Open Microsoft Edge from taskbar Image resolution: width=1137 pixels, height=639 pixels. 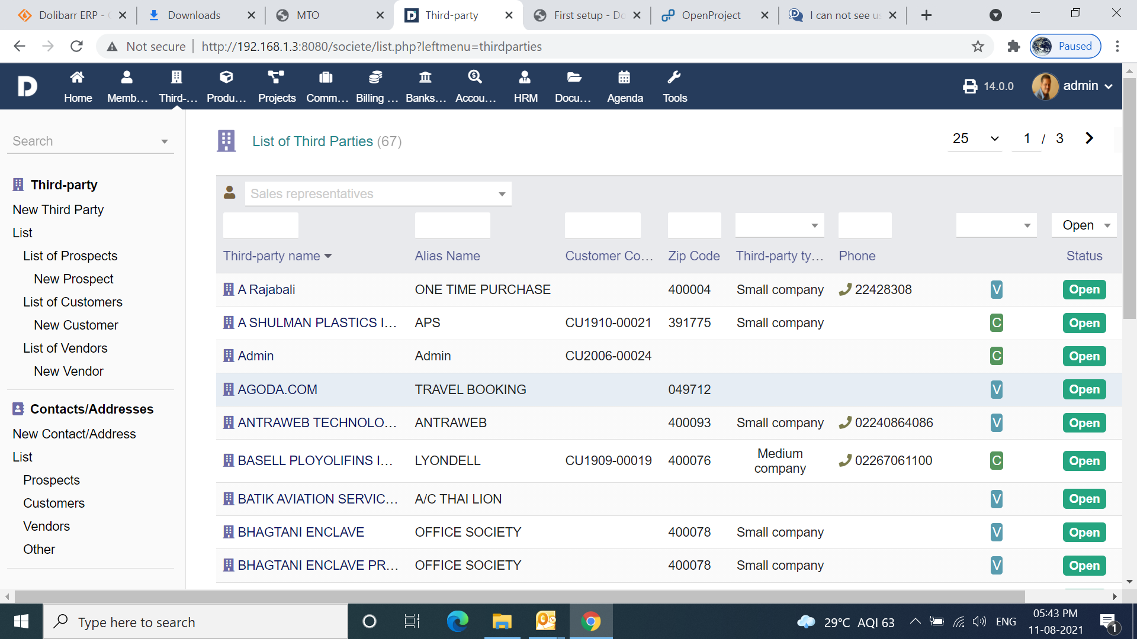(457, 621)
